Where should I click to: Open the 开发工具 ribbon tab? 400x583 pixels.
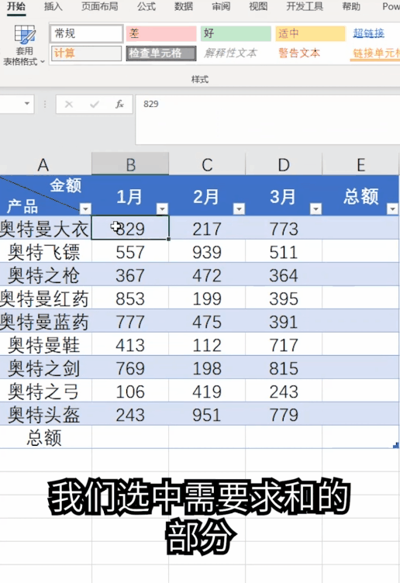point(305,6)
